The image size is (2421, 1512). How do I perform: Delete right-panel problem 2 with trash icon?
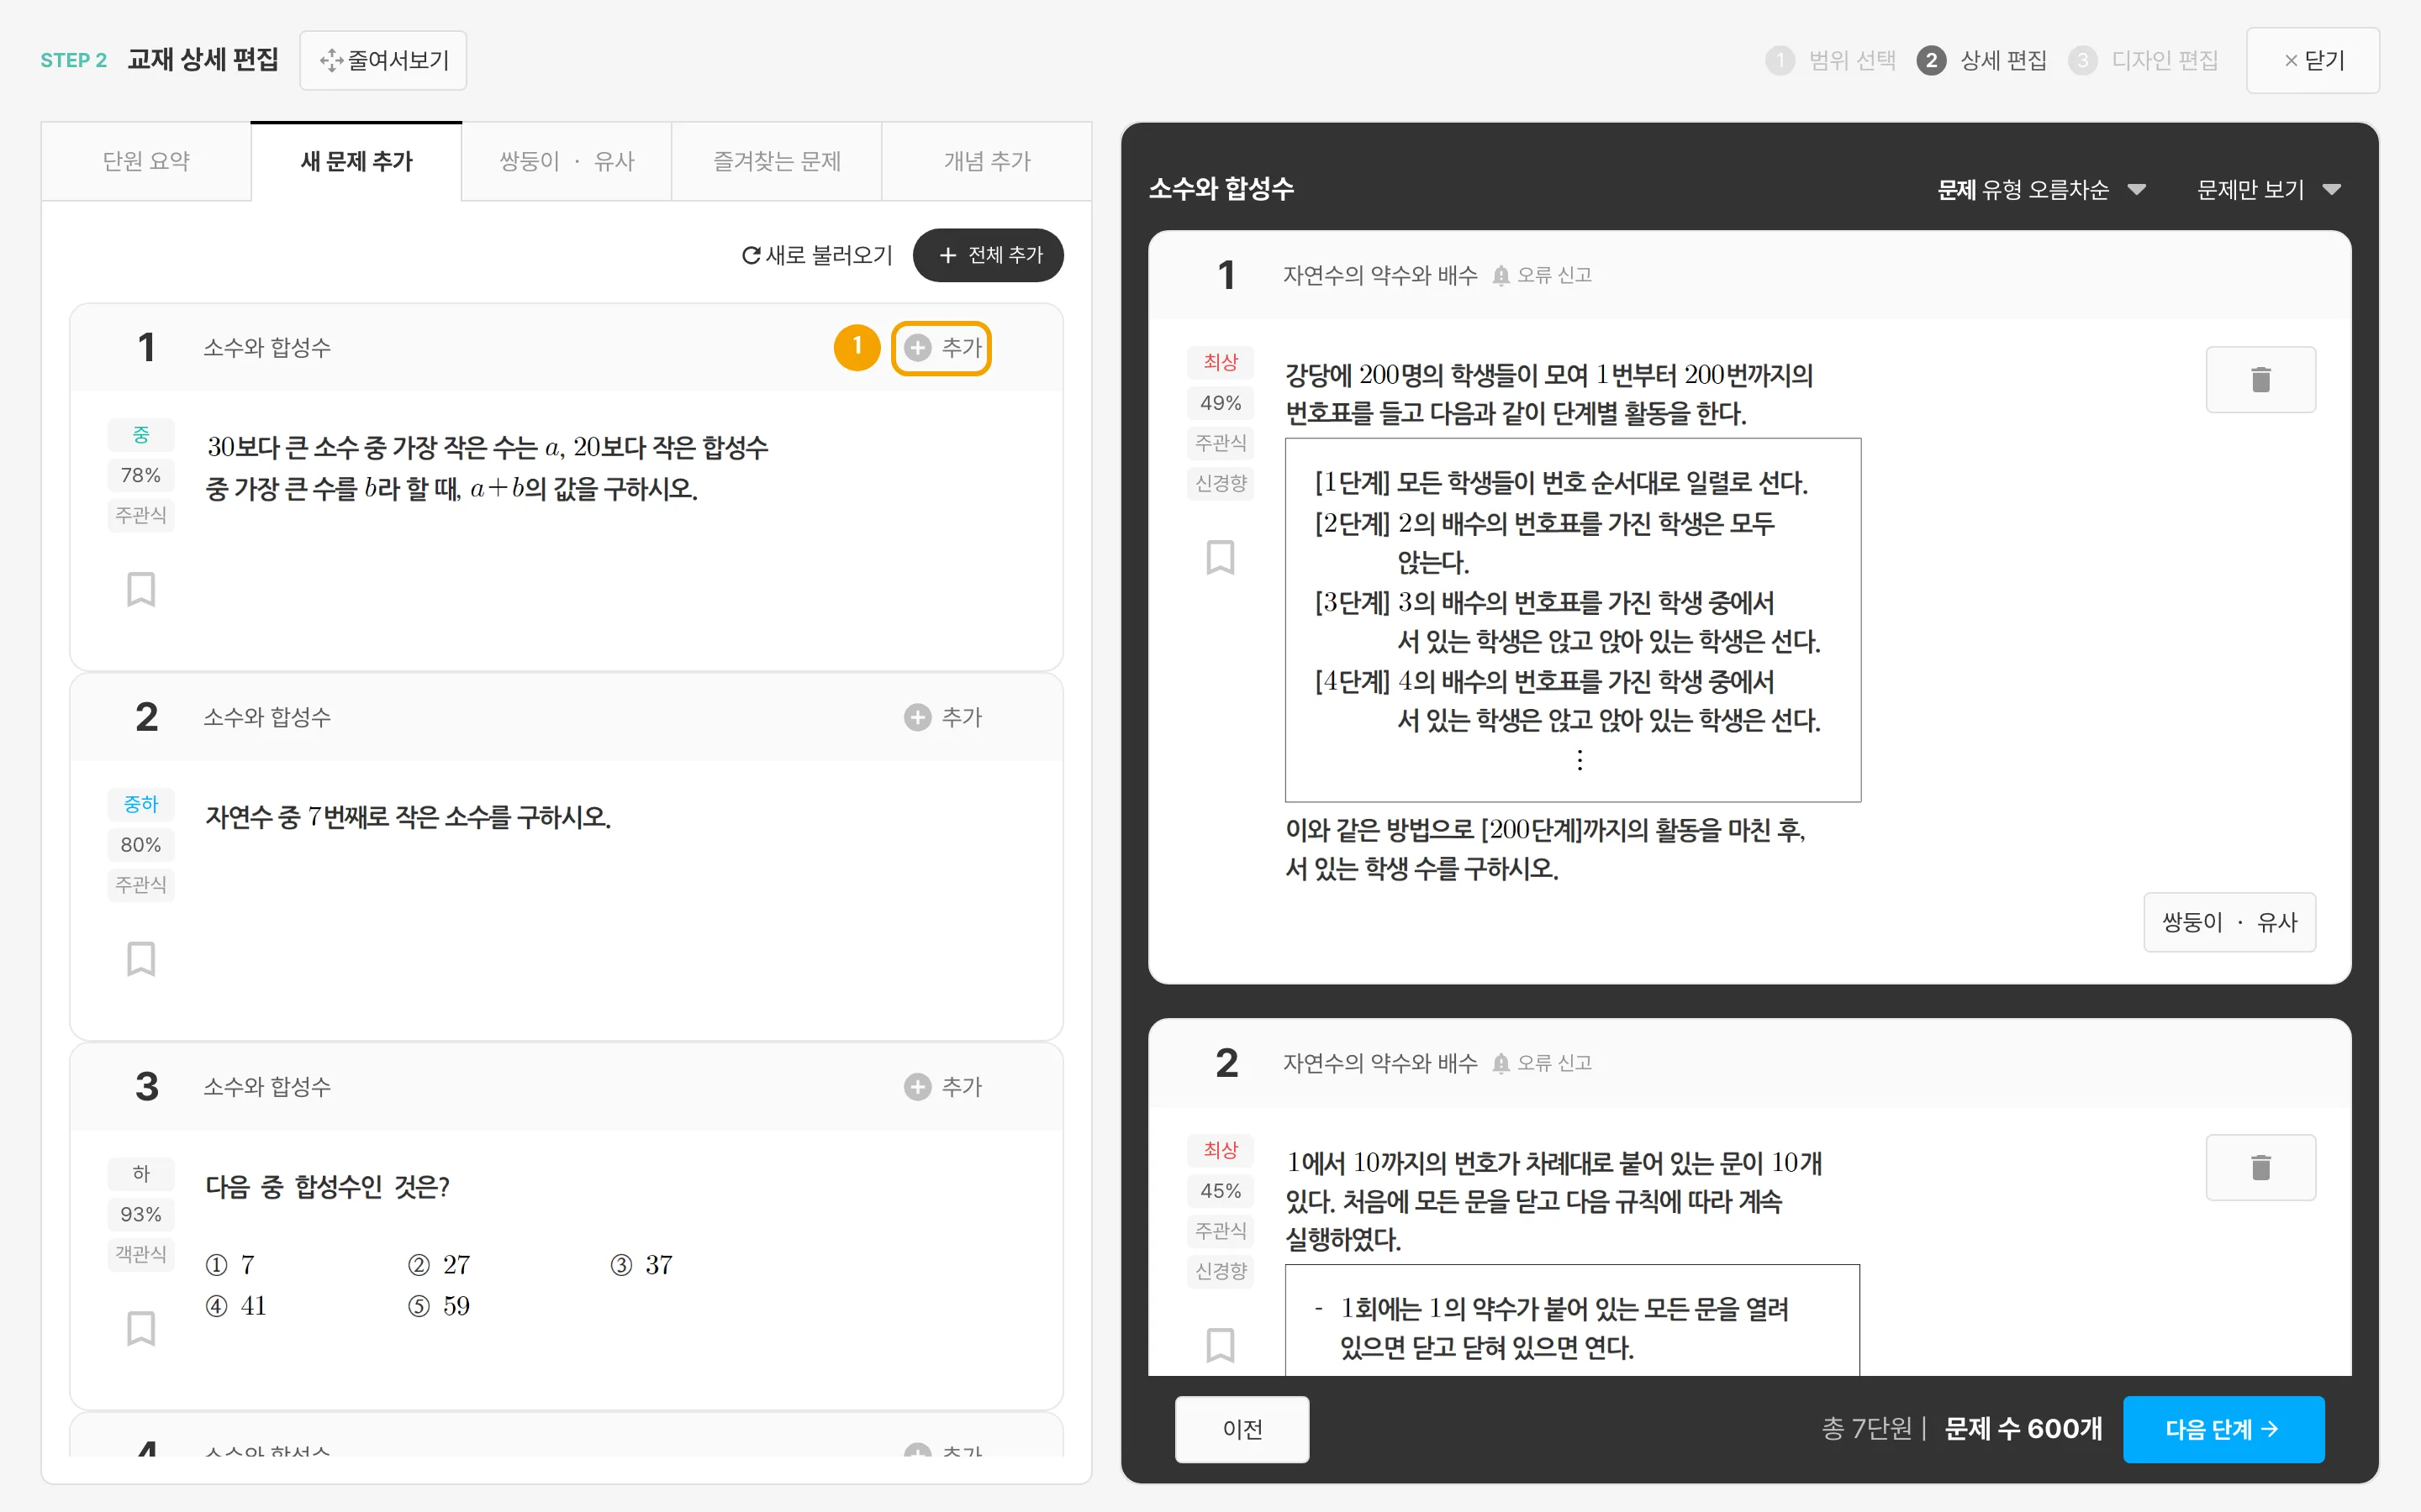[x=2261, y=1167]
